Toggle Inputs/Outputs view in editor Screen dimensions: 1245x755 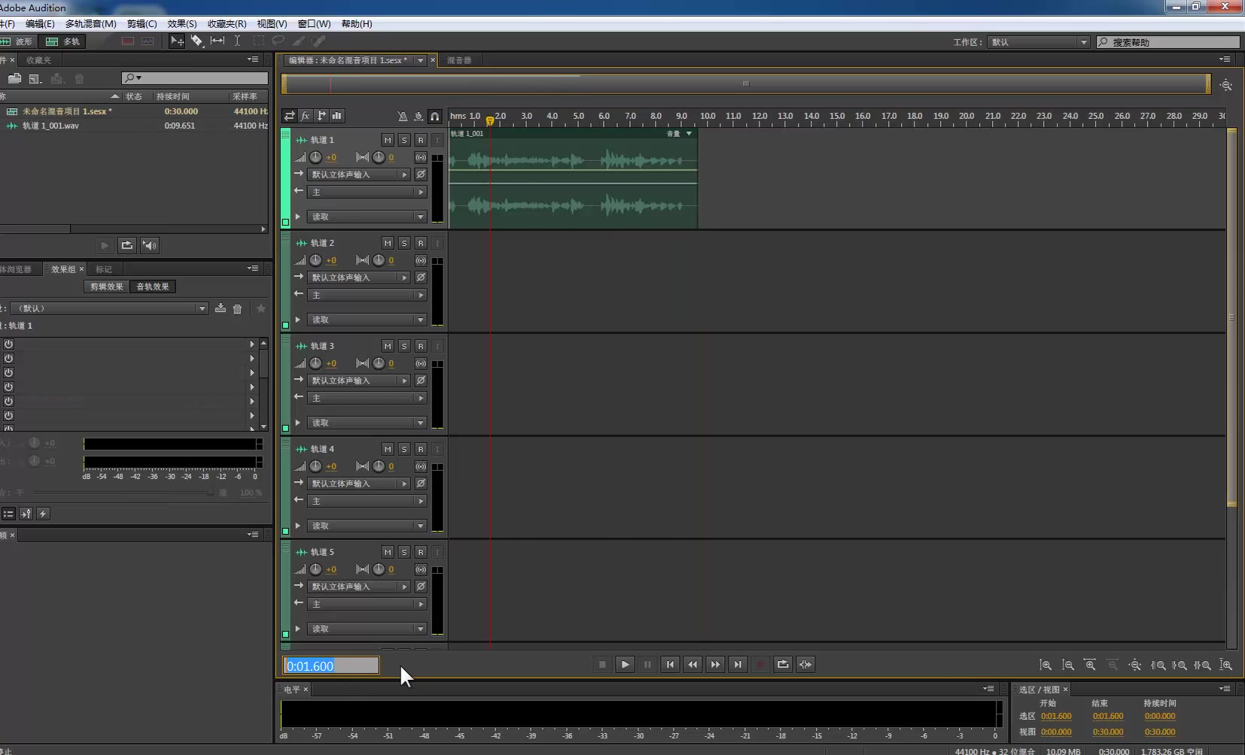(289, 116)
